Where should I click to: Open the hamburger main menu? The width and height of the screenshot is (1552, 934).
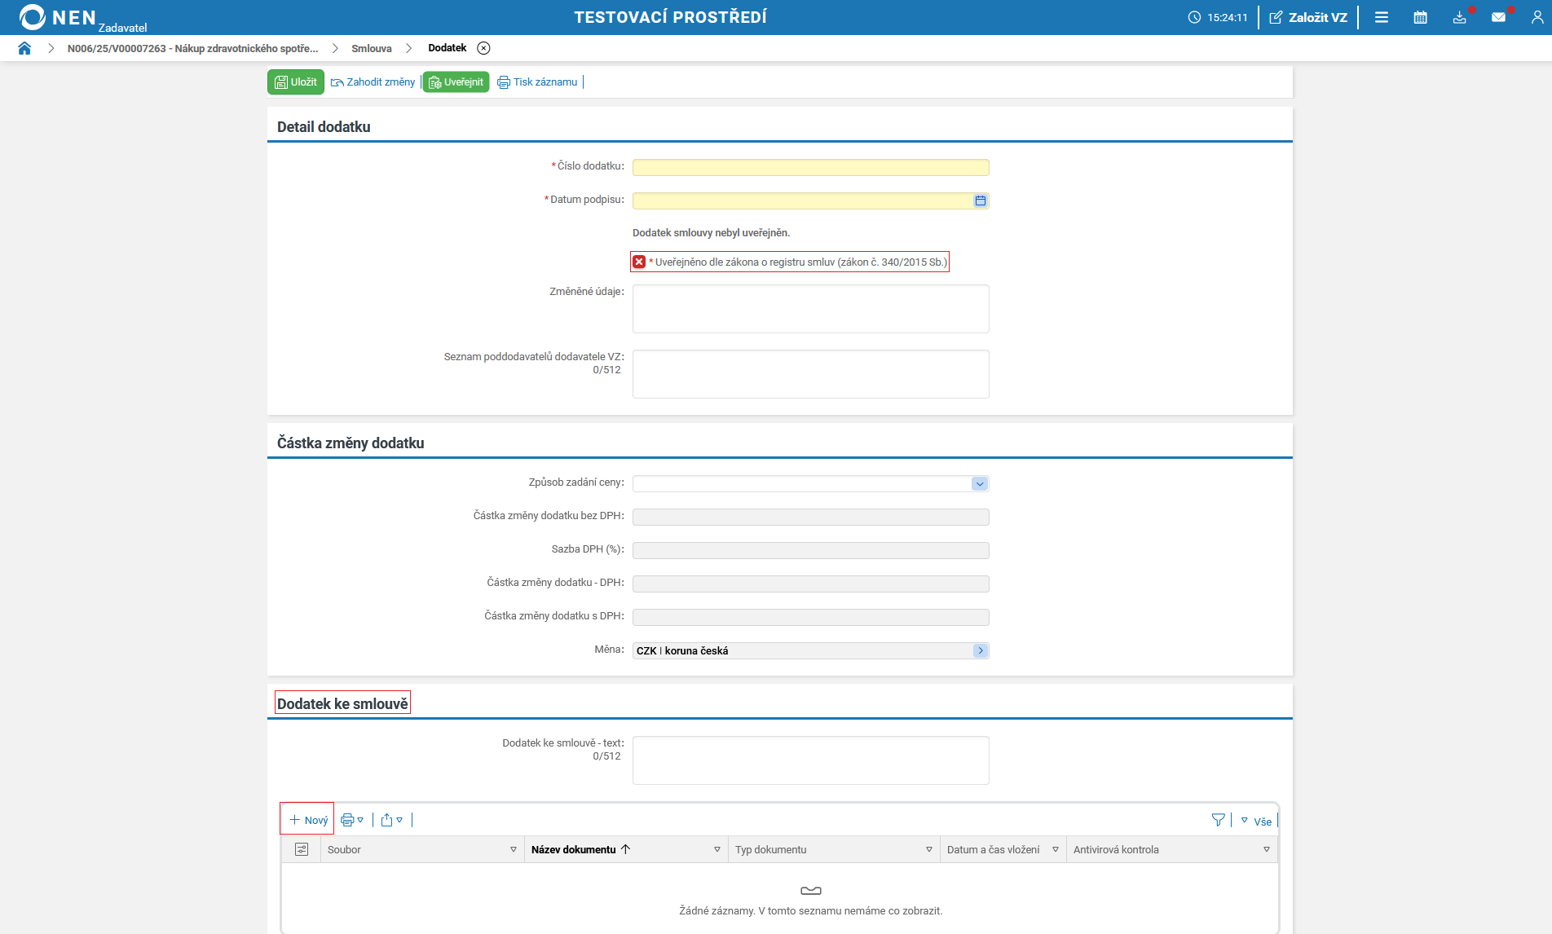coord(1381,17)
